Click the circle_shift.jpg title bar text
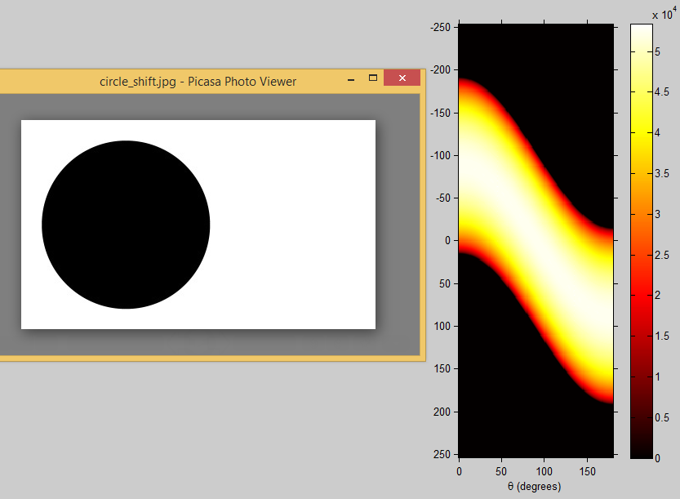The height and width of the screenshot is (499, 680). (x=198, y=81)
